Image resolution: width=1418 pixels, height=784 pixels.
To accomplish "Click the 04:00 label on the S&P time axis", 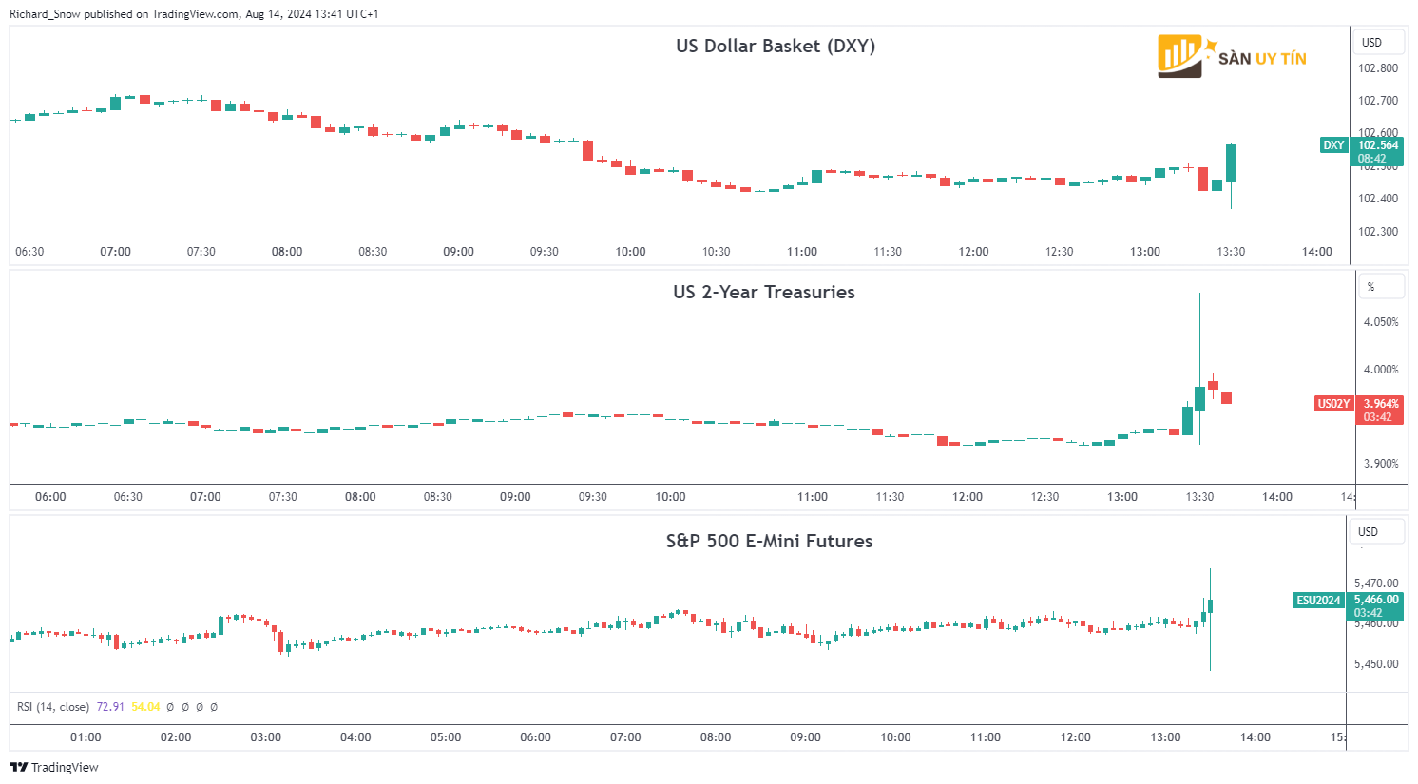I will point(355,737).
